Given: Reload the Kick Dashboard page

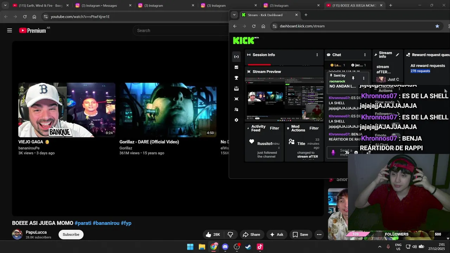Looking at the screenshot, I should coord(254,26).
